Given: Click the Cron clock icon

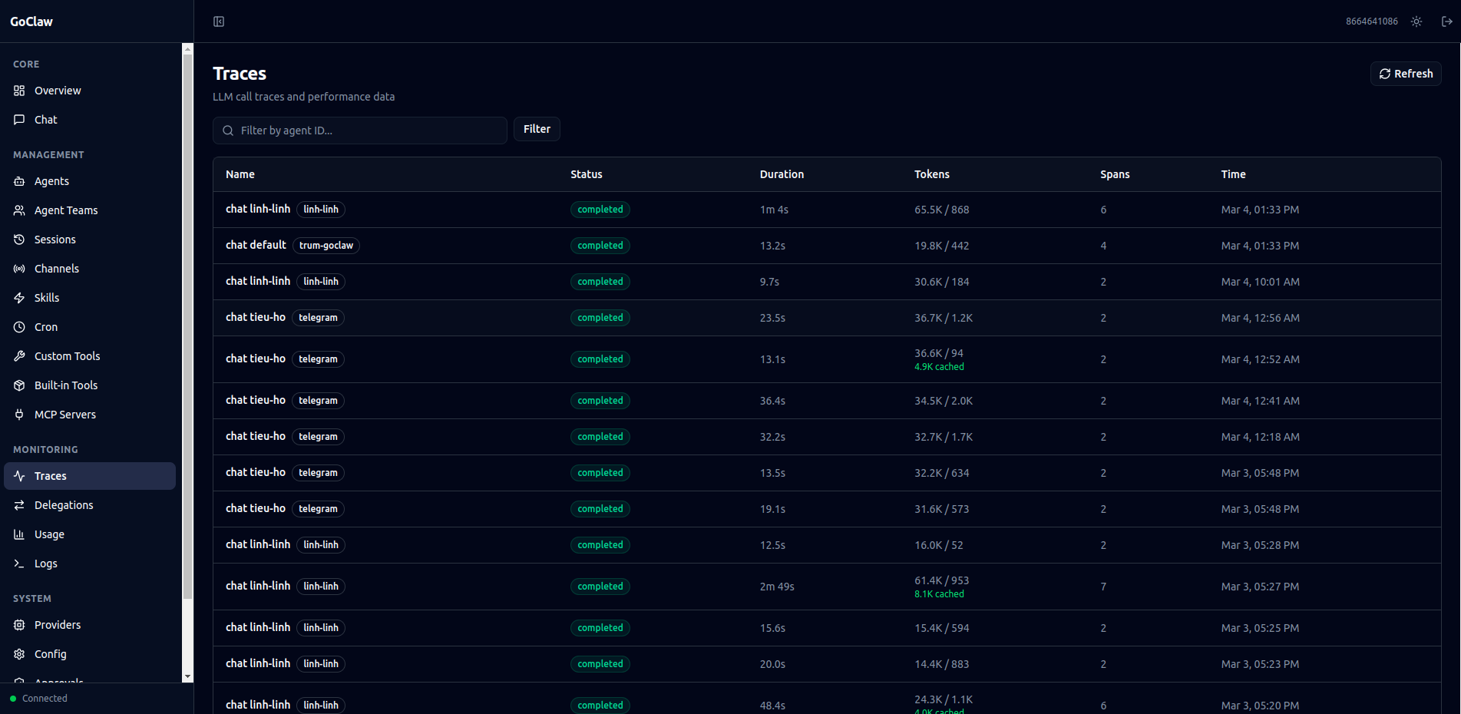Looking at the screenshot, I should tap(19, 327).
